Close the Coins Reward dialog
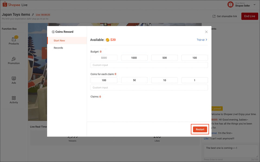This screenshot has width=260, height=162. (206, 32)
